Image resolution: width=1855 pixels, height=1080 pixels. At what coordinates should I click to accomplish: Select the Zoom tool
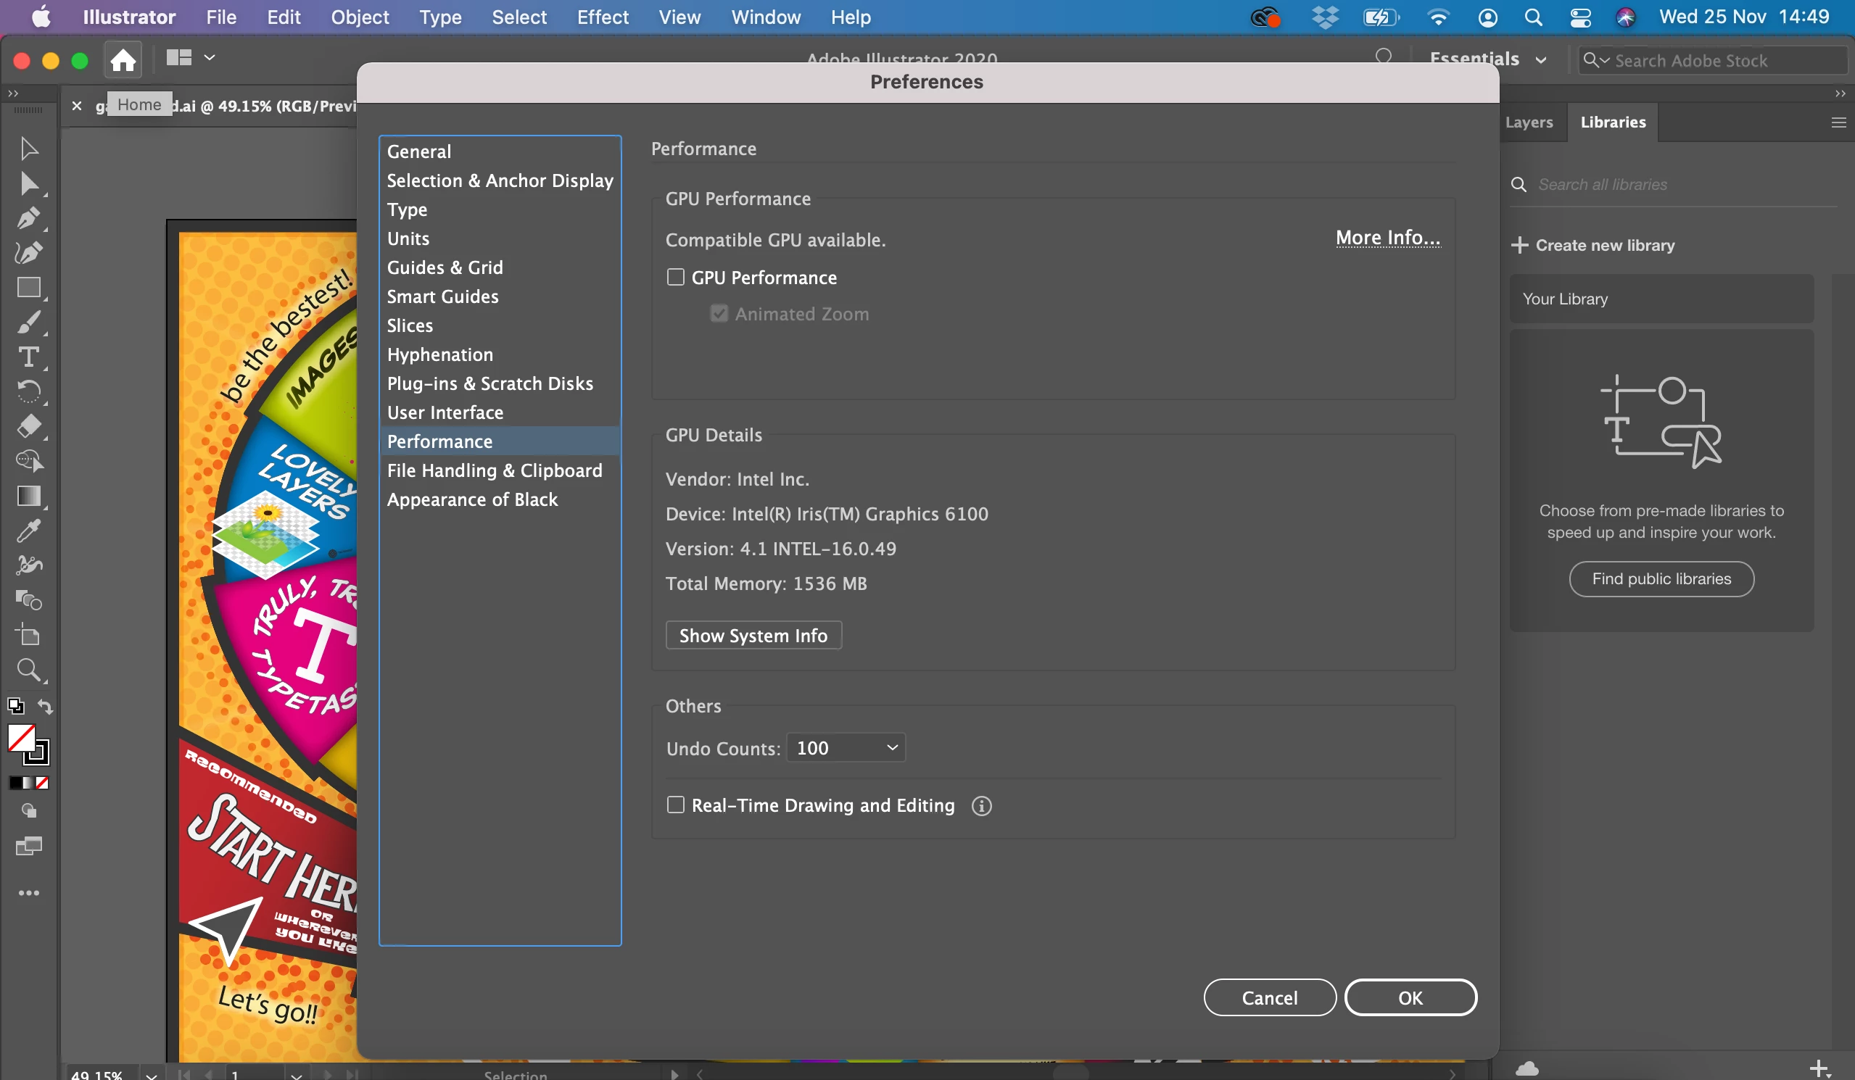[28, 670]
